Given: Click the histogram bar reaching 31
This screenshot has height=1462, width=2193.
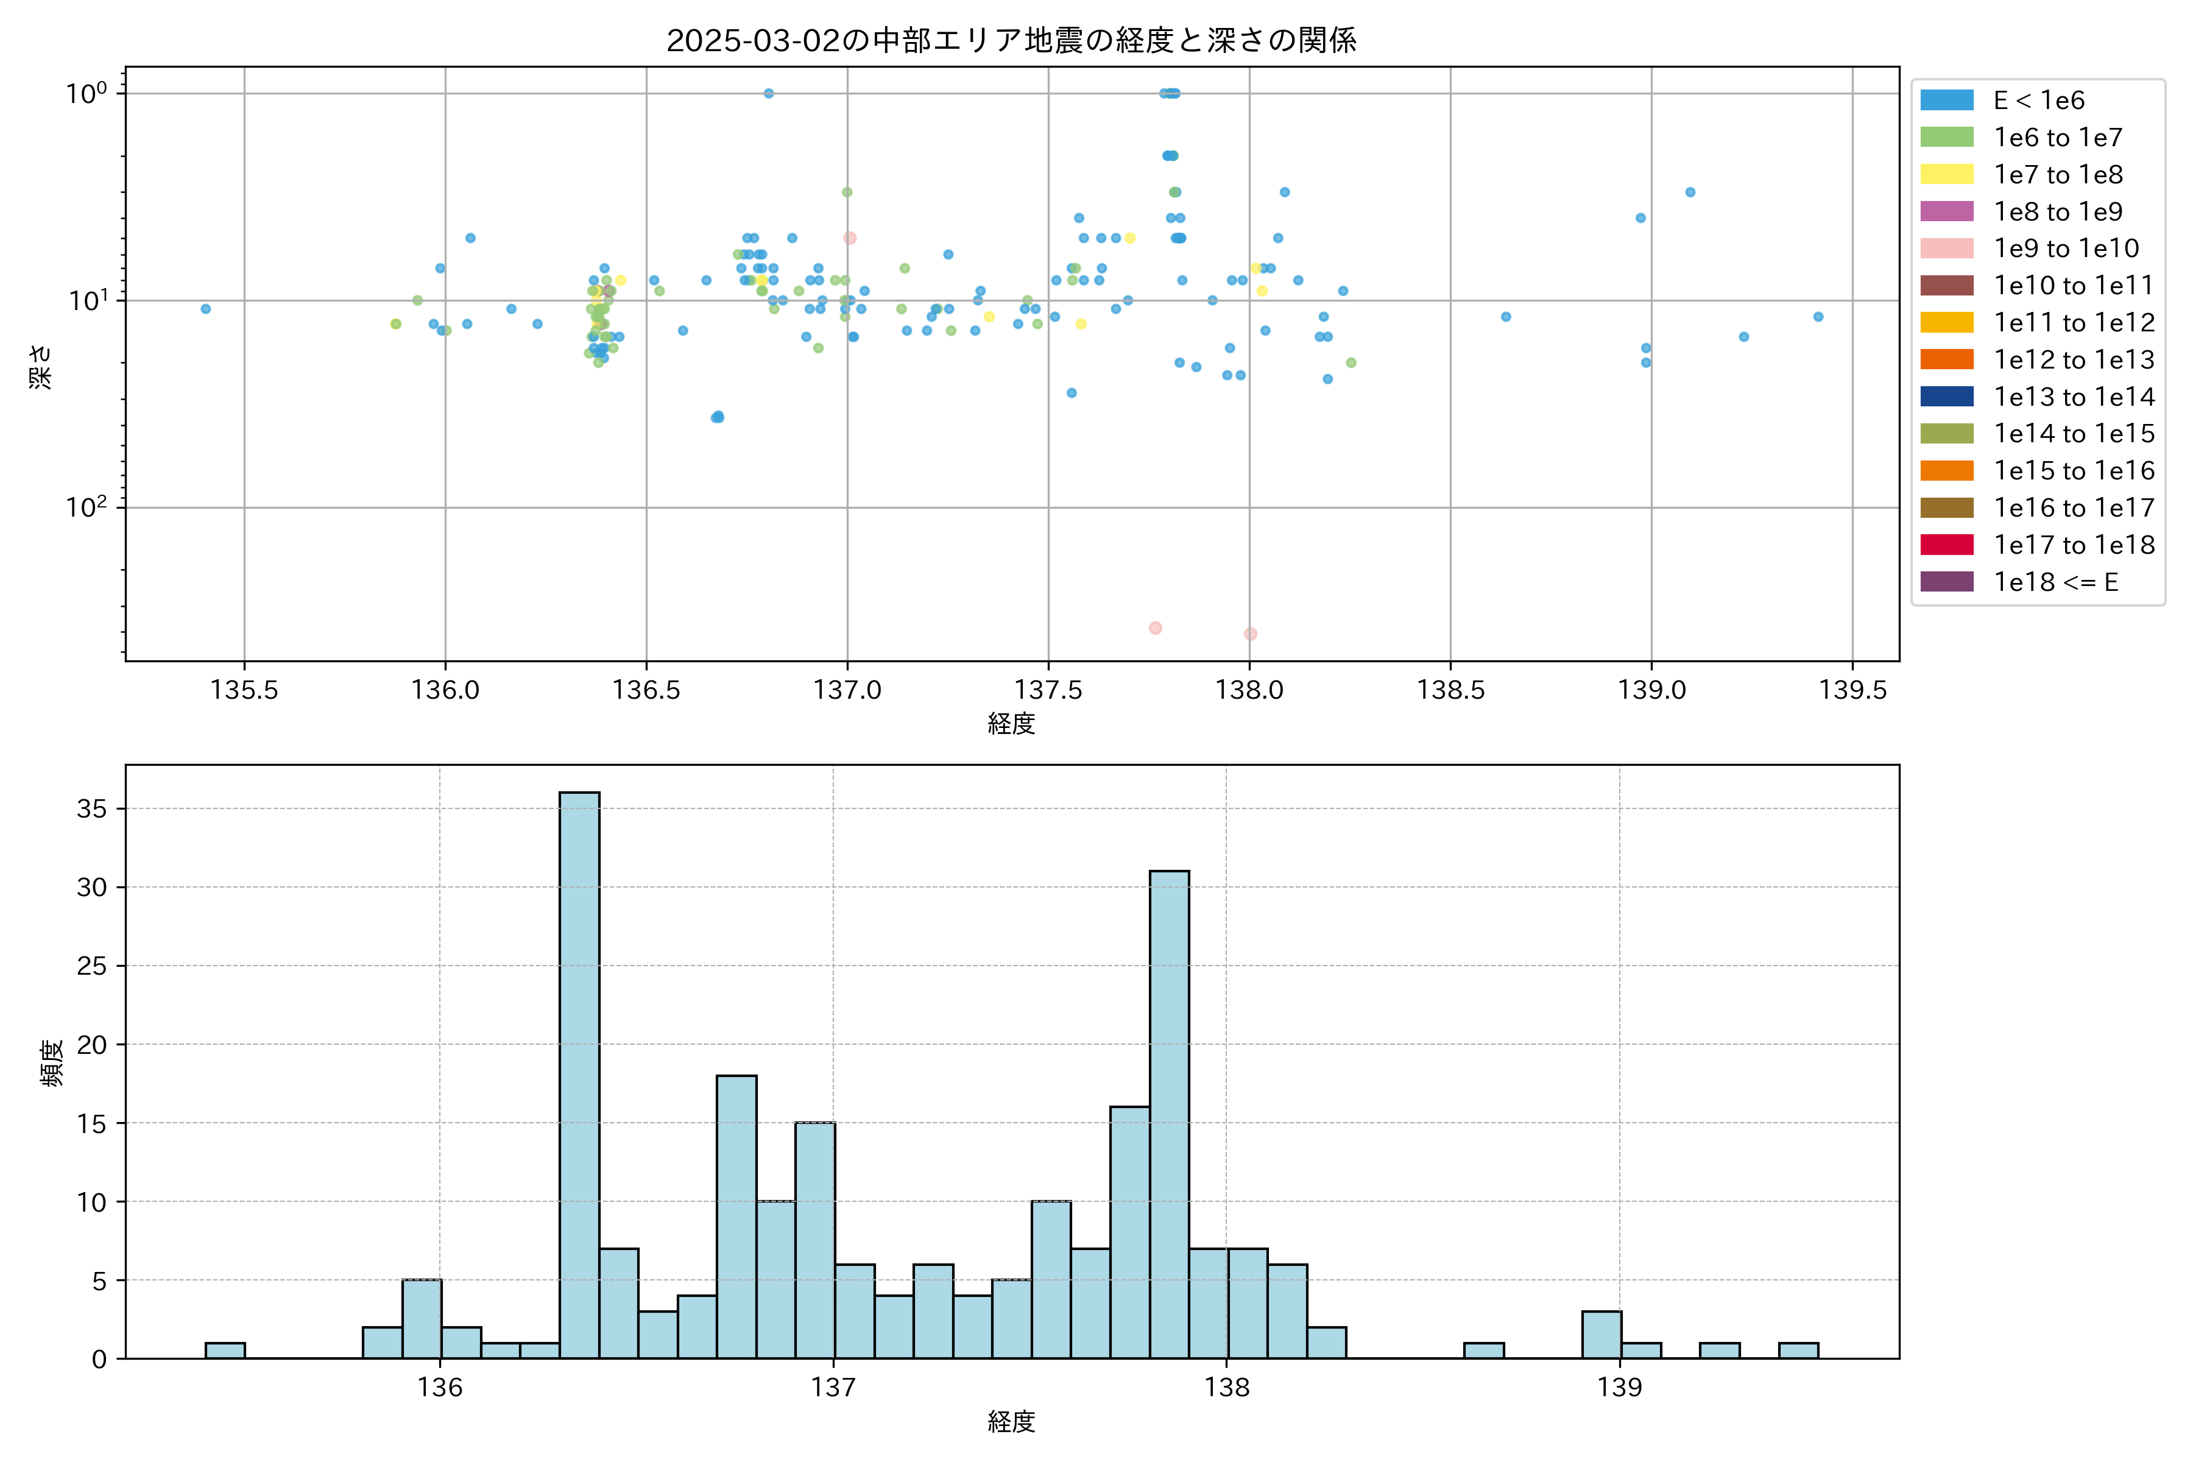Looking at the screenshot, I should click(x=1169, y=1114).
